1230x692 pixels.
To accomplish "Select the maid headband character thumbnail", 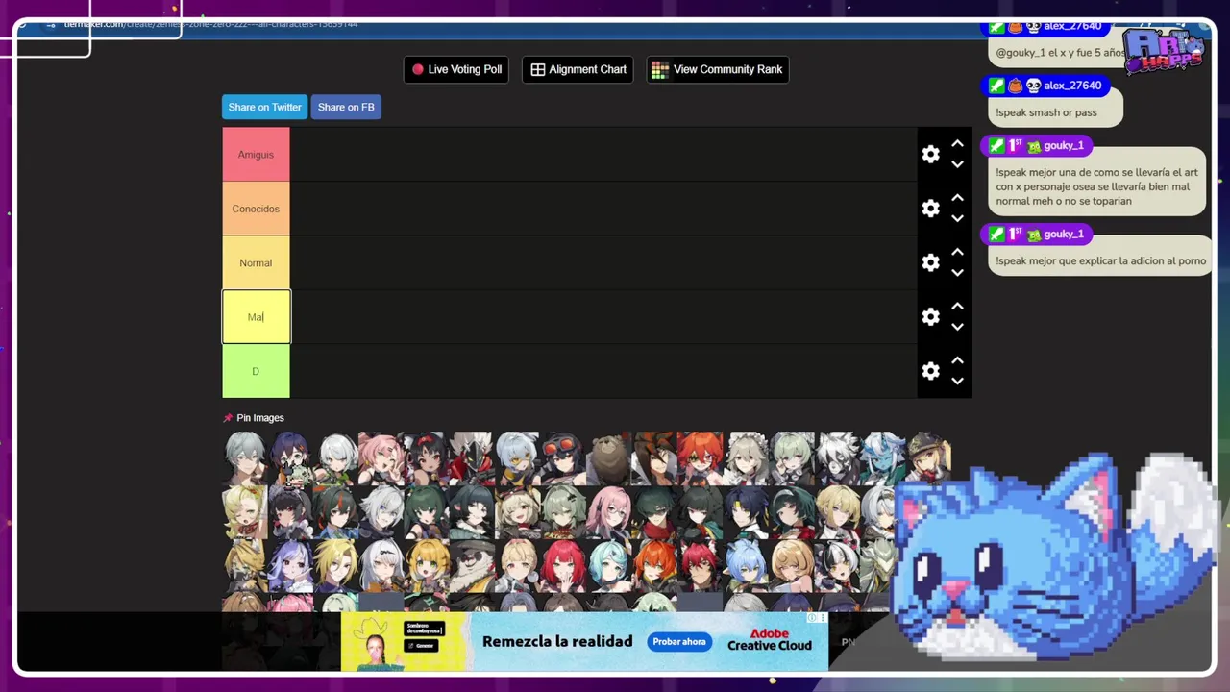I will tap(746, 457).
